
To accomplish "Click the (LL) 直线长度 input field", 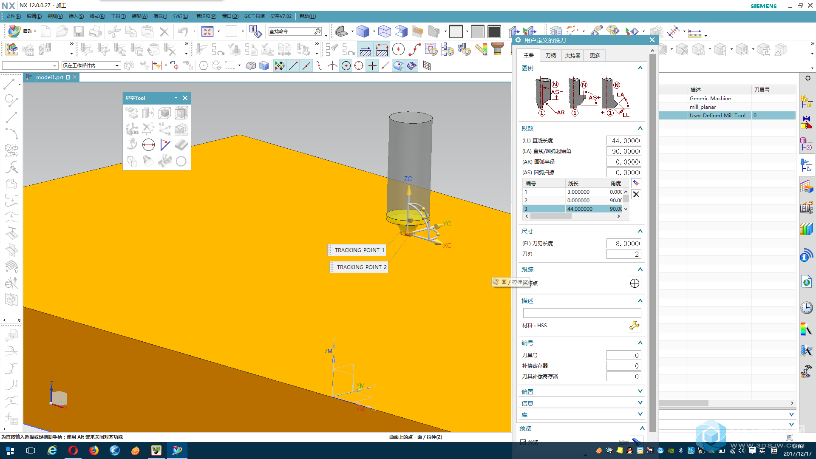I will tap(623, 141).
